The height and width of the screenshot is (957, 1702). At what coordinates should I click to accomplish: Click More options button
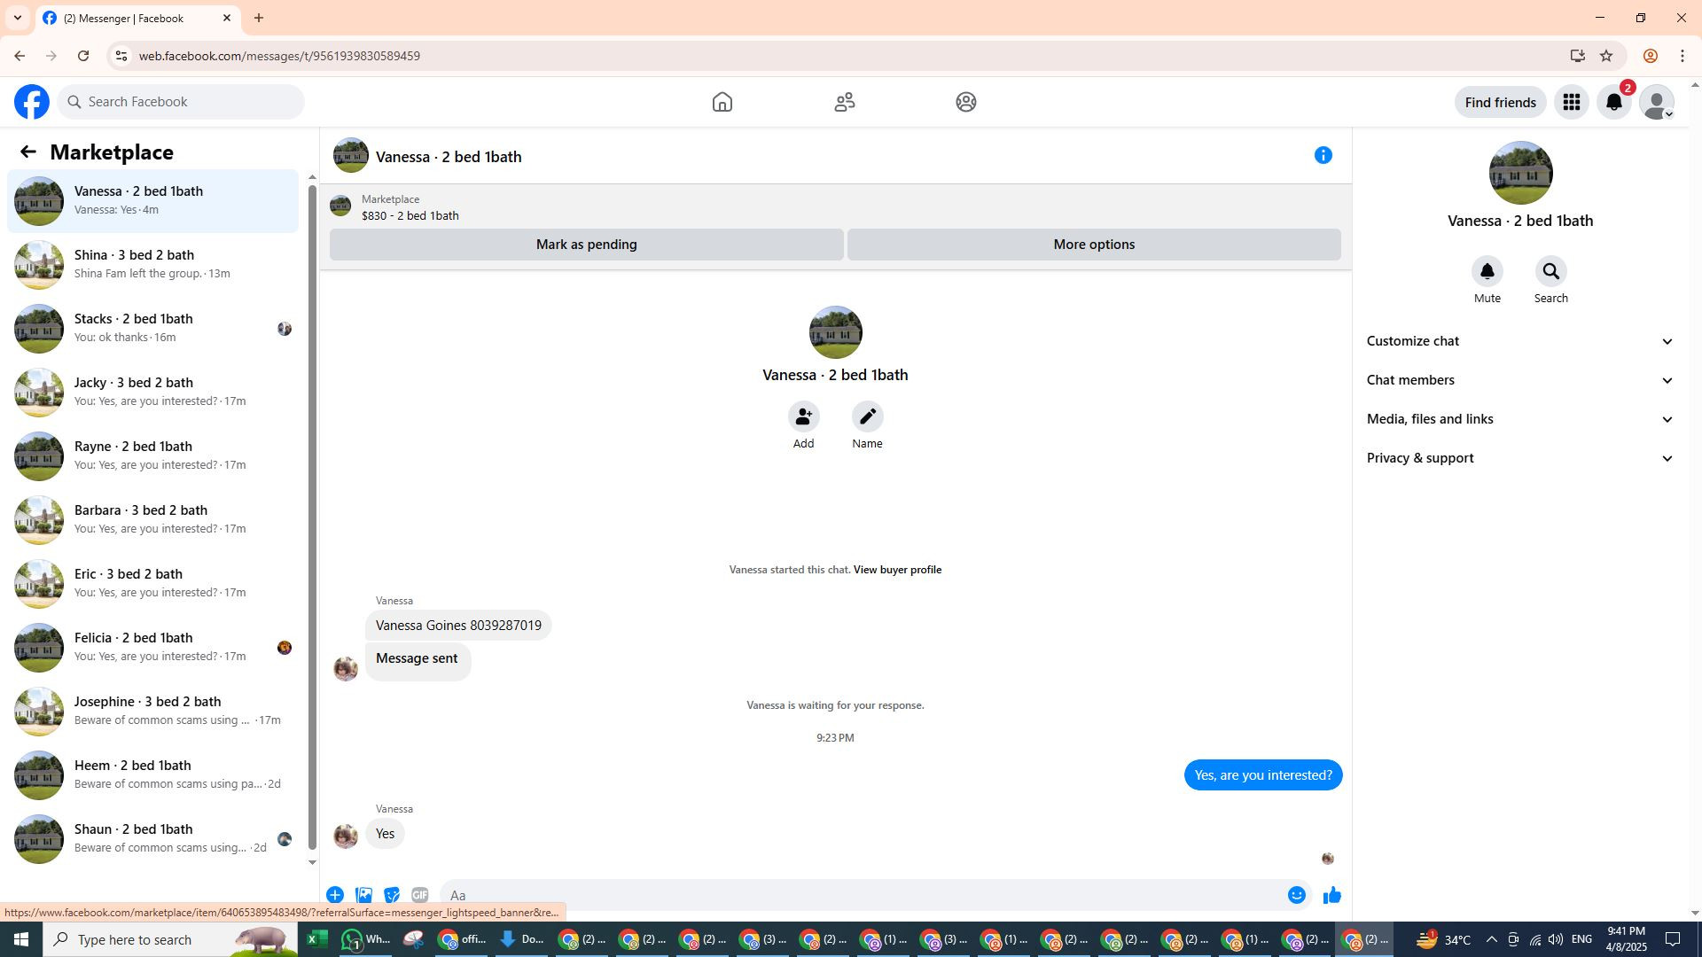click(x=1093, y=245)
